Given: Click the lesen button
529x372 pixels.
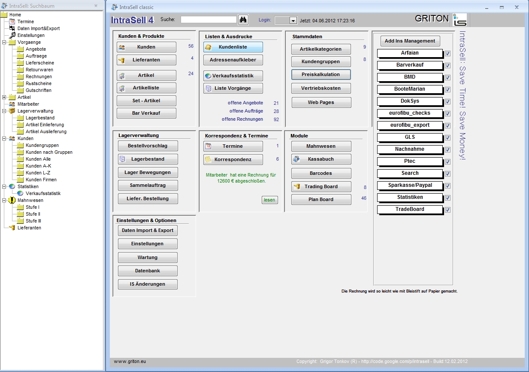Looking at the screenshot, I should click(269, 200).
